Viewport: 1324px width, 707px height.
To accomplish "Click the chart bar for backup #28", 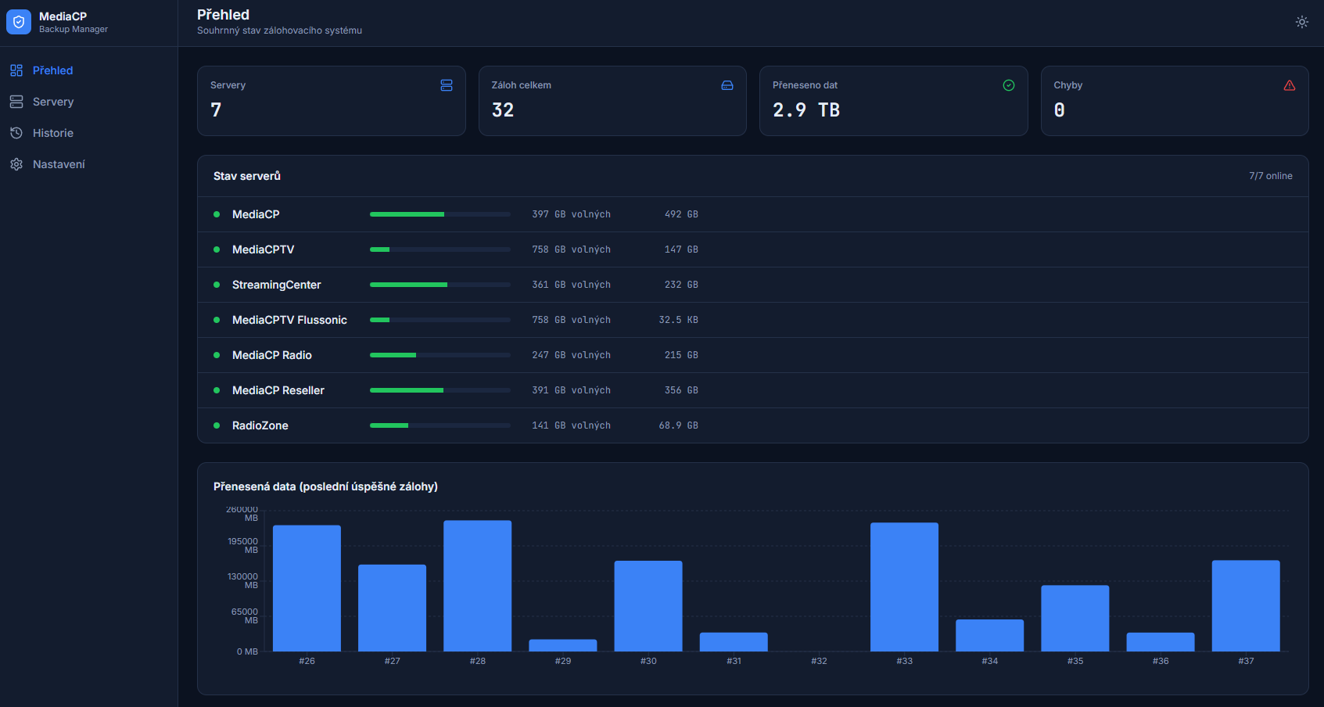I will point(478,586).
